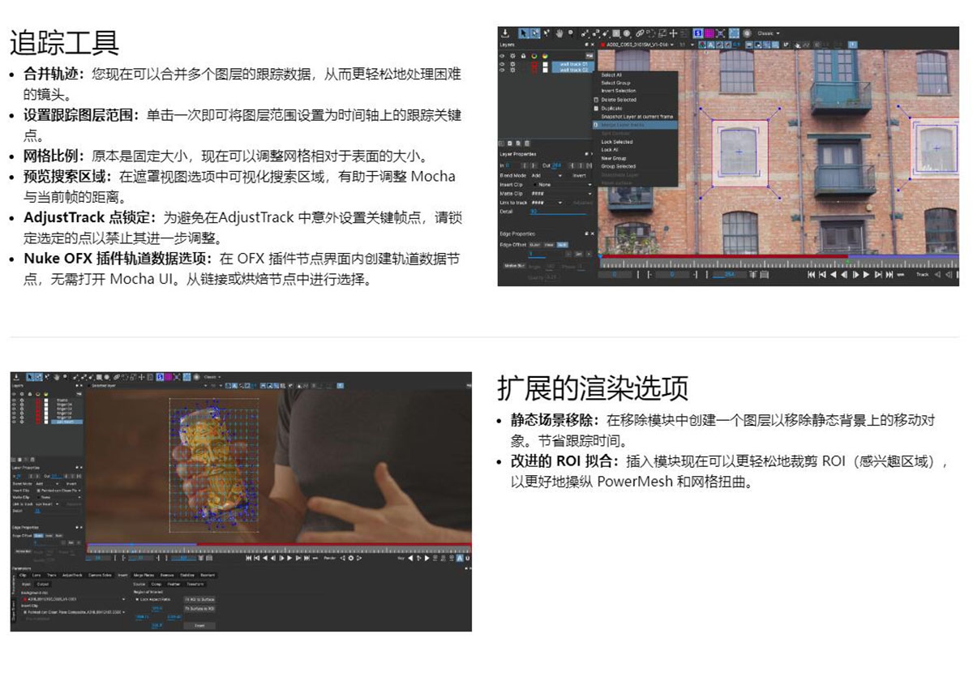Click the chain-link attach layer icon in brick-wall Mocha toolbar
Image resolution: width=973 pixels, height=677 pixels.
point(640,33)
